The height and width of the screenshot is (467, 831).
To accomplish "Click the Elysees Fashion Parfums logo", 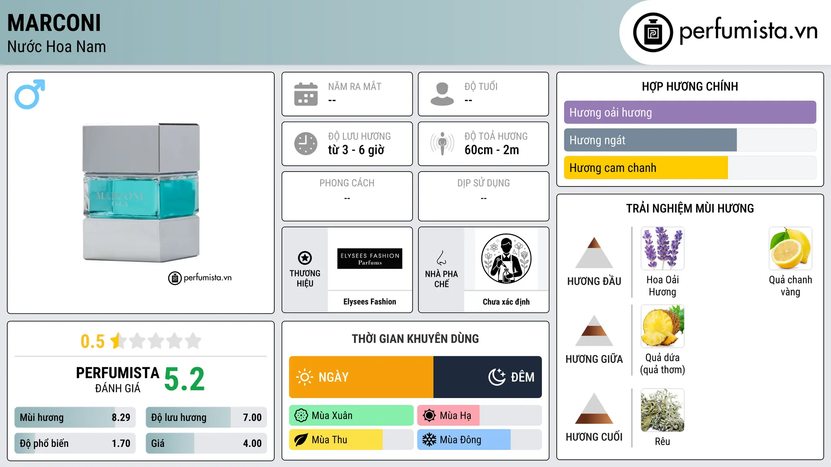I will (x=370, y=259).
